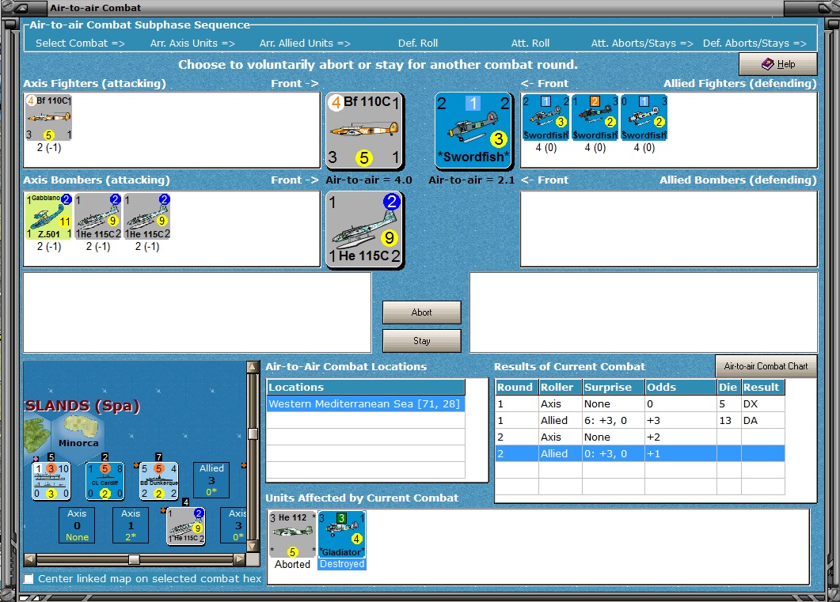Click the Result column header
This screenshot has height=602, width=840.
pyautogui.click(x=763, y=387)
